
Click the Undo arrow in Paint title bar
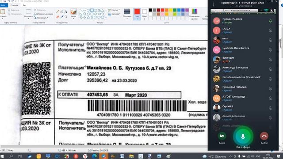point(9,1)
